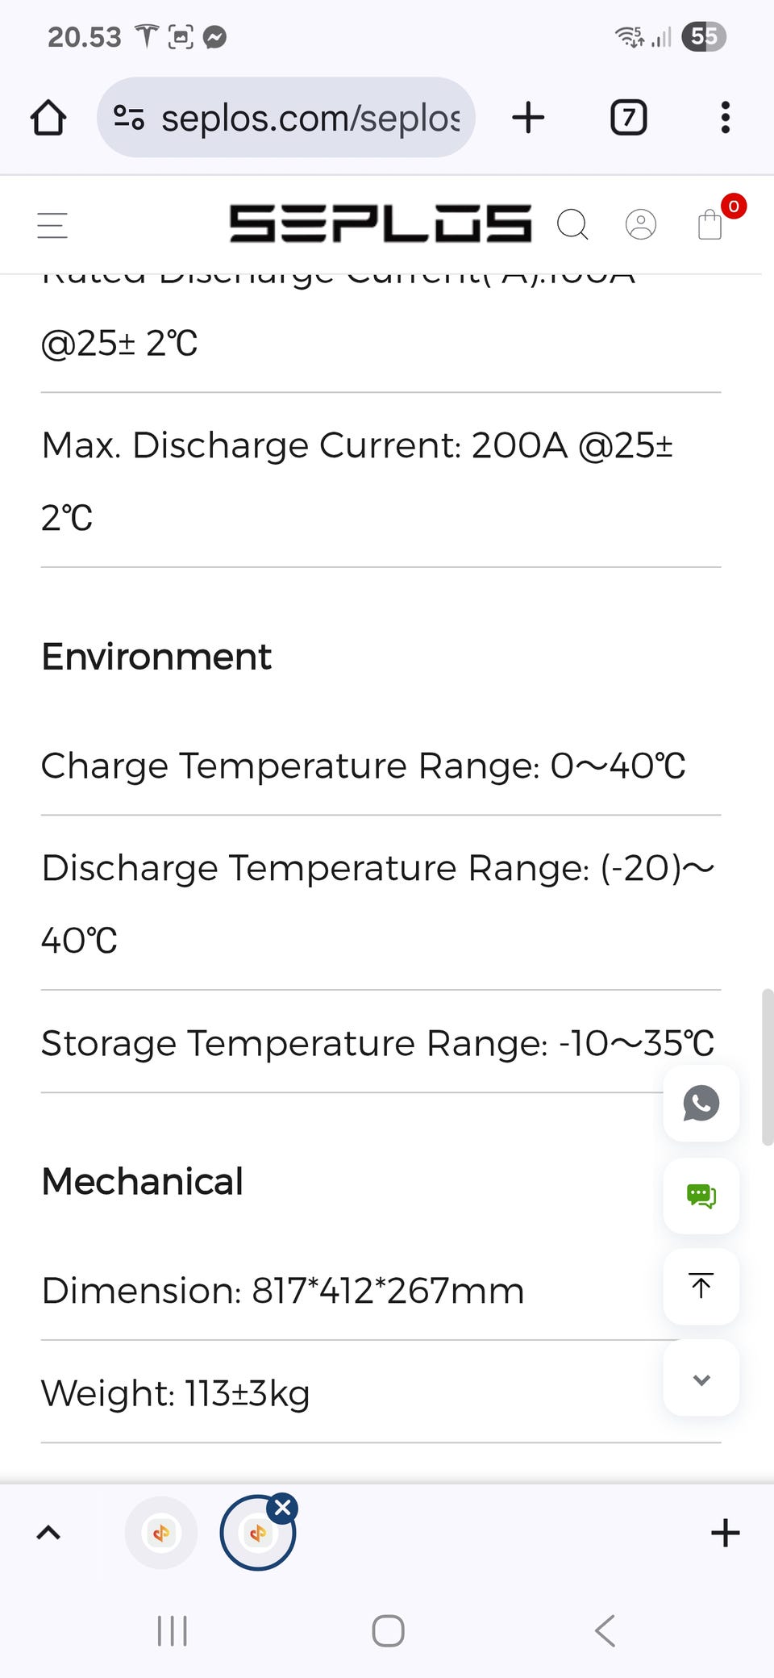The image size is (774, 1678).
Task: Open the tab switcher showing 7 tabs
Action: (x=628, y=118)
